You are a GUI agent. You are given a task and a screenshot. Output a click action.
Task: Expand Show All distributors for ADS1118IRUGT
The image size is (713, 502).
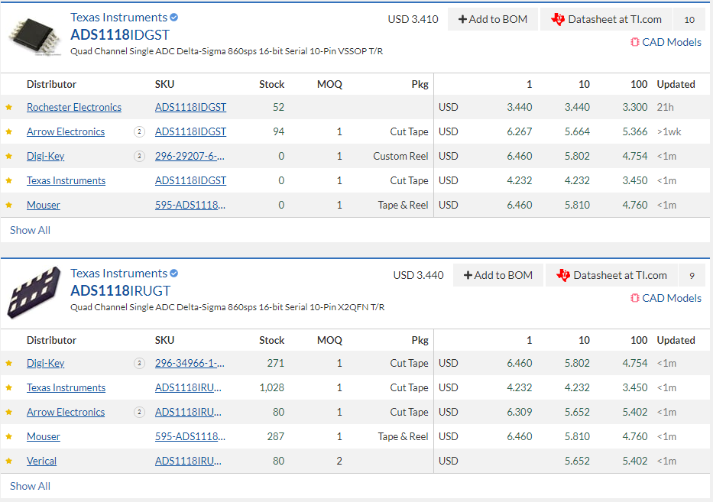pyautogui.click(x=30, y=486)
